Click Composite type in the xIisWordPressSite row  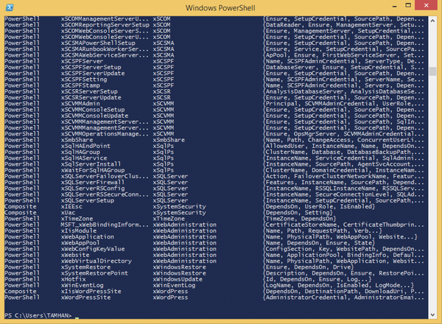tap(21, 292)
